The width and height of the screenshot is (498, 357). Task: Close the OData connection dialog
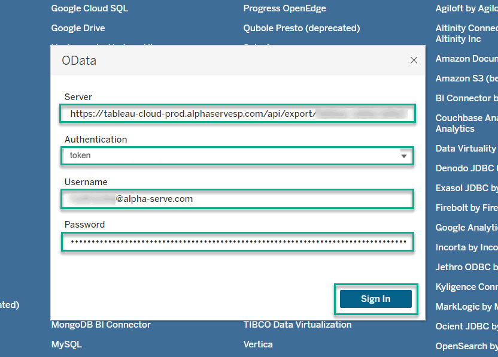pyautogui.click(x=413, y=60)
